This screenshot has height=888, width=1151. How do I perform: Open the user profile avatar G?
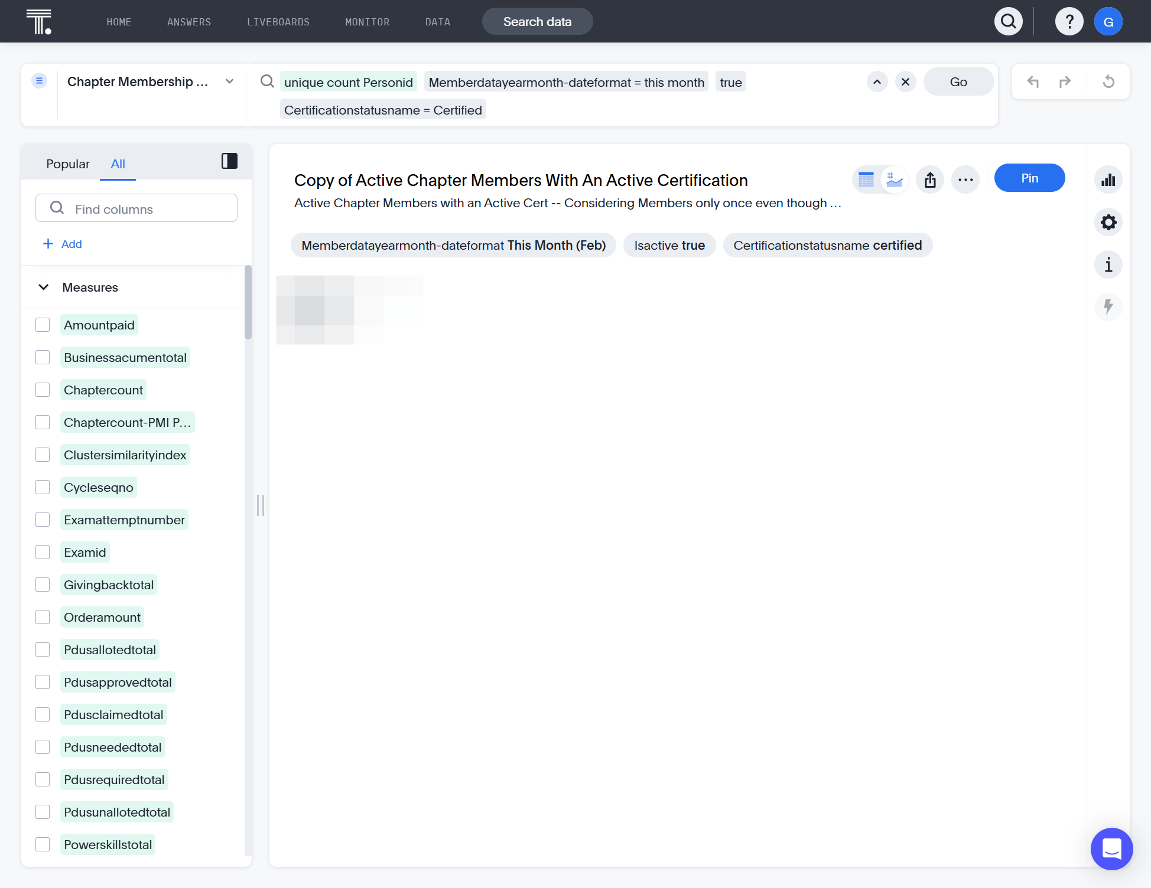(x=1108, y=22)
